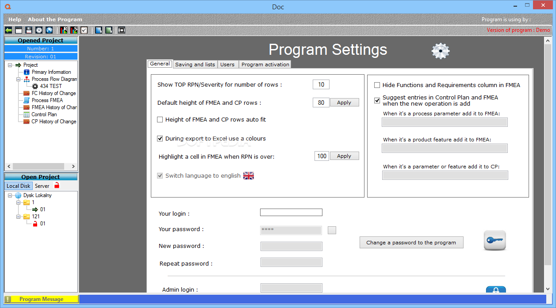This screenshot has height=308, width=556.
Task: Enable Height of FMEA and CP rows auto fit
Action: (x=160, y=119)
